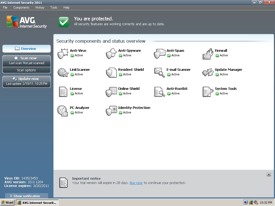275x206 pixels.
Task: Click the AVG Internet Security logo
Action: coord(26,22)
